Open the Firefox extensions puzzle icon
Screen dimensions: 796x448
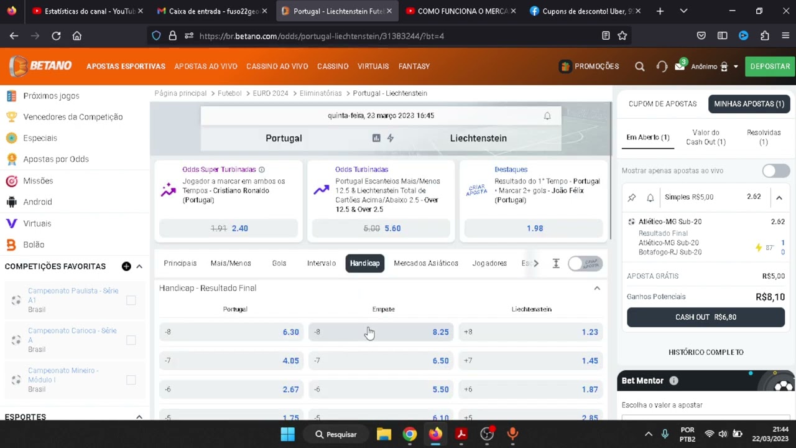[765, 36]
